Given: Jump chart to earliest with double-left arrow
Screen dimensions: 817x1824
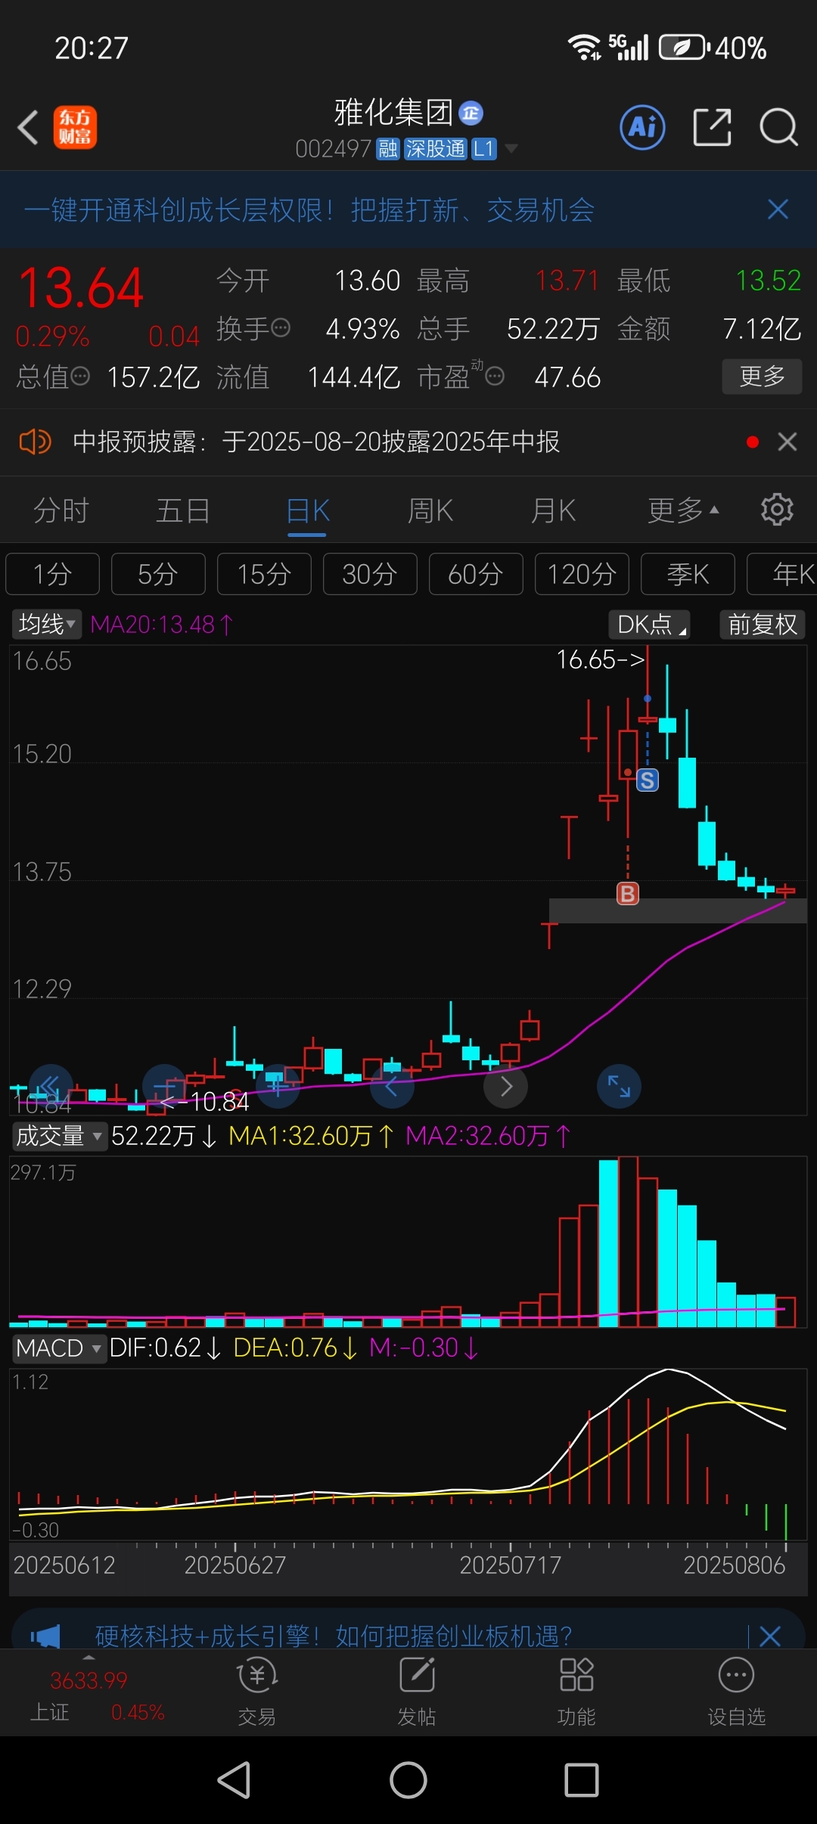Looking at the screenshot, I should pos(51,1085).
